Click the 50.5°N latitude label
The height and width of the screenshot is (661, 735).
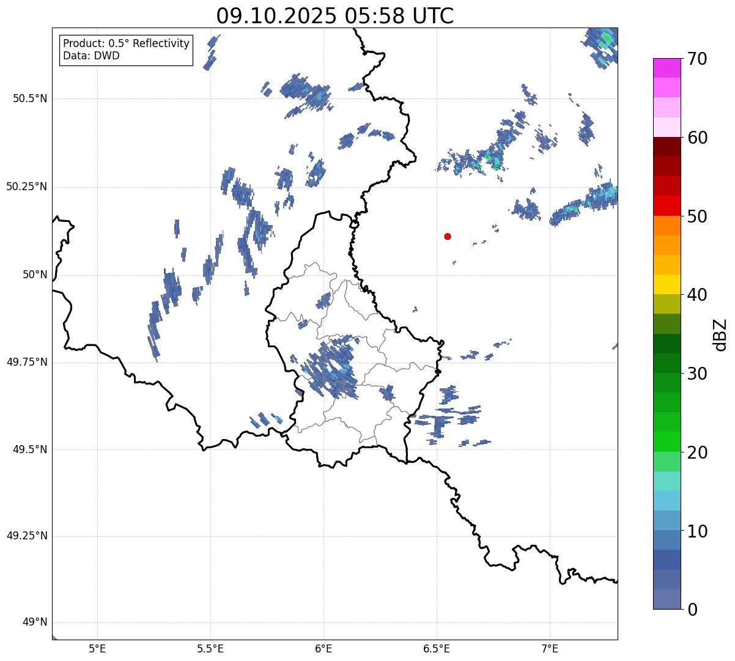click(30, 98)
